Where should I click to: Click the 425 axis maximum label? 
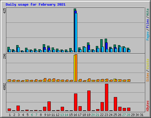[4, 11]
